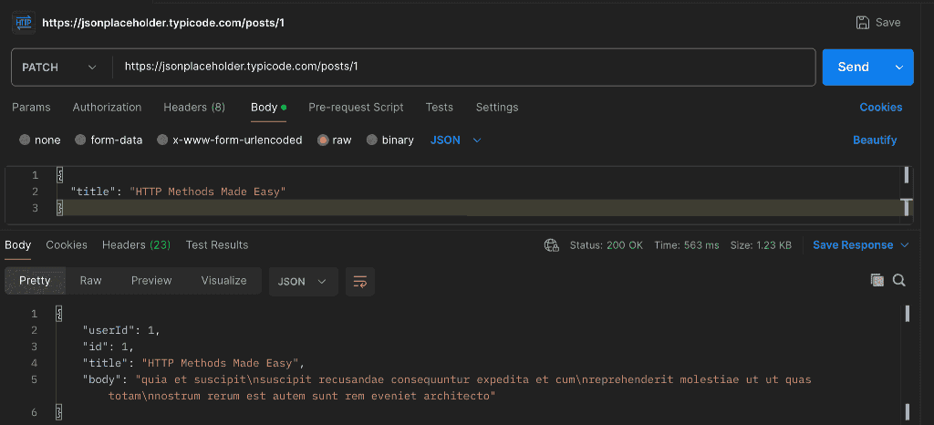Image resolution: width=934 pixels, height=425 pixels.
Task: Click line 2 title in the request body editor
Action: [x=179, y=192]
